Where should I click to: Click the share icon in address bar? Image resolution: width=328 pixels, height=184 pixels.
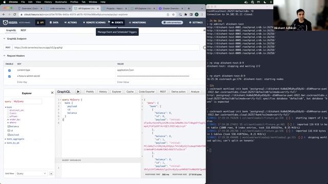(x=168, y=15)
